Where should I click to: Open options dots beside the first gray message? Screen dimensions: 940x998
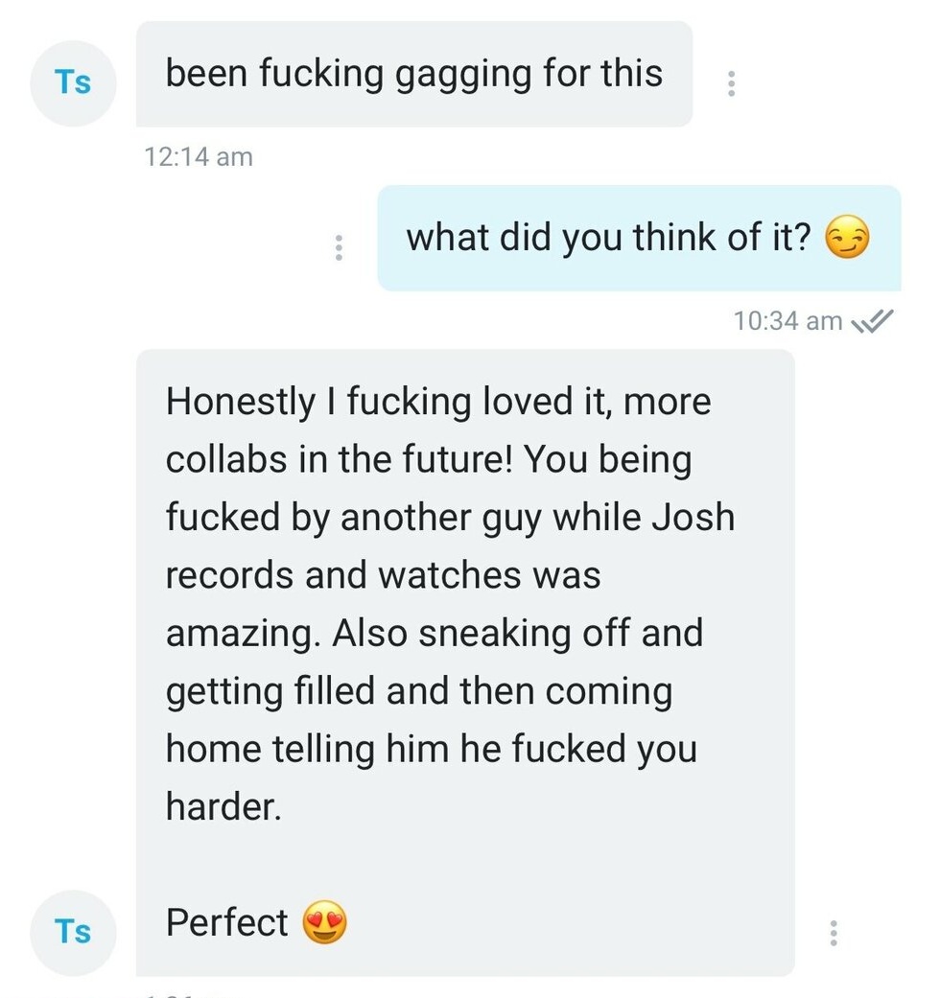[x=731, y=83]
